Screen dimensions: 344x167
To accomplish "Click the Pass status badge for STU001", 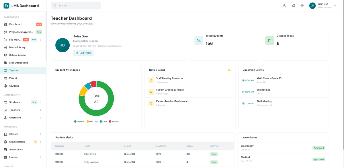I will point(214,154).
